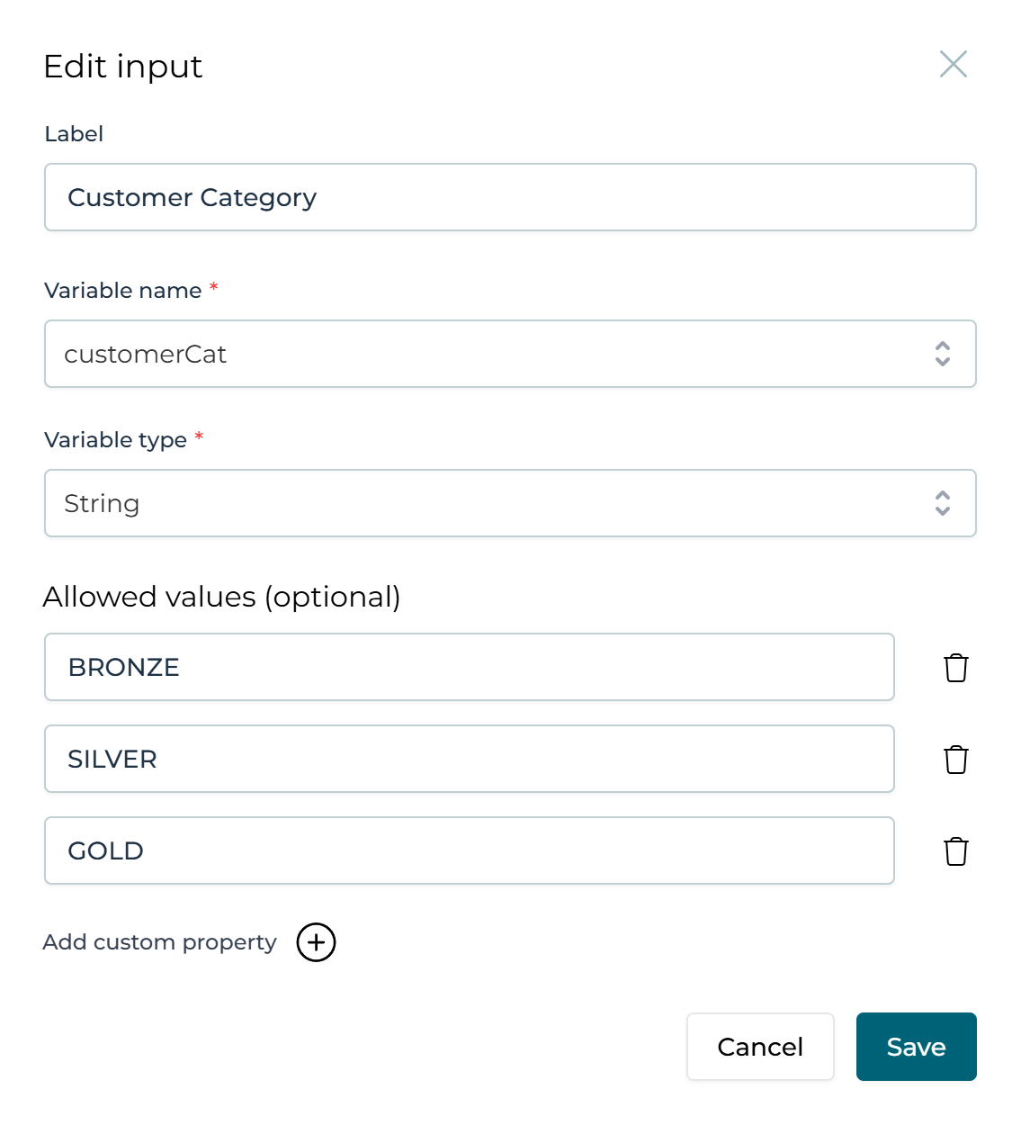Click the Add custom property plus icon
The image size is (1012, 1125).
pyautogui.click(x=316, y=942)
